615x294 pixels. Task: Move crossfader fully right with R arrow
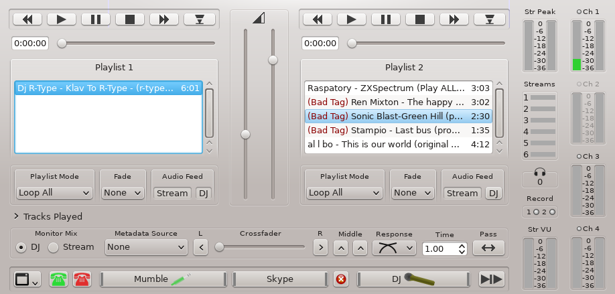pyautogui.click(x=320, y=247)
